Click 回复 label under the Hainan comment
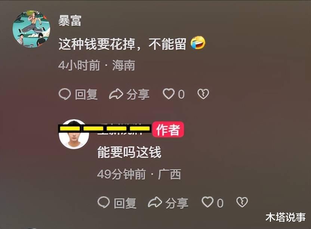The width and height of the screenshot is (311, 229). [86, 94]
